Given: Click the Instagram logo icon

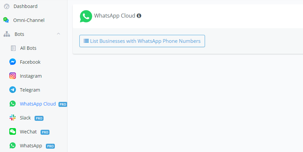Looking at the screenshot, I should pyautogui.click(x=13, y=76).
